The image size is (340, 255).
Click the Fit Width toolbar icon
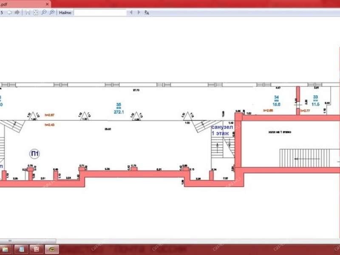tap(28, 12)
